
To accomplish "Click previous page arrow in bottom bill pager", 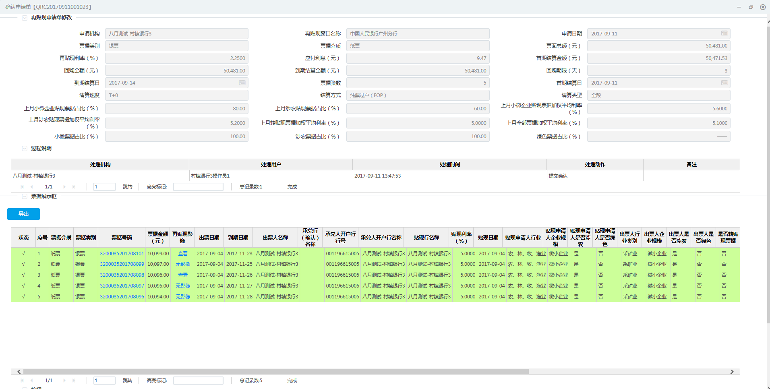I will pyautogui.click(x=32, y=381).
